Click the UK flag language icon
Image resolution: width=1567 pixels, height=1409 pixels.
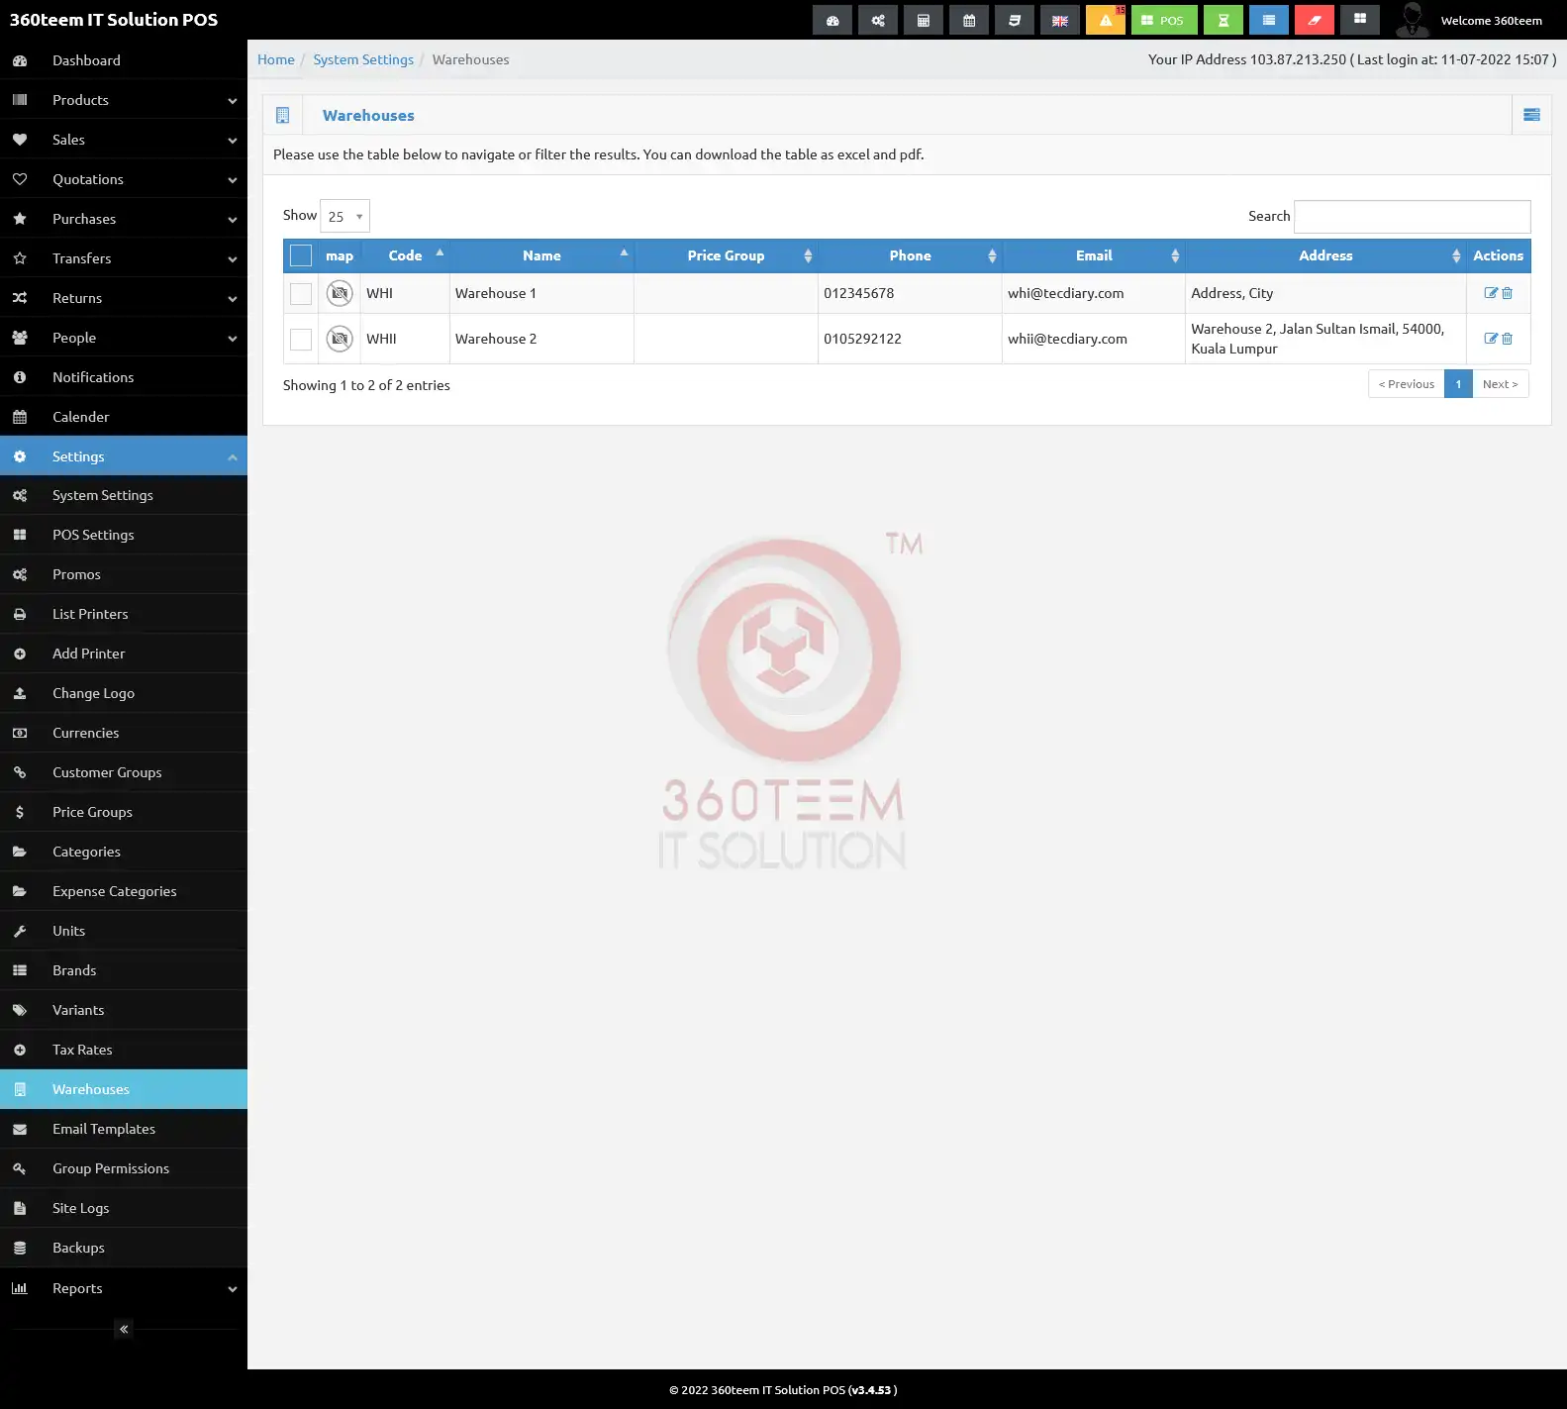[1060, 20]
